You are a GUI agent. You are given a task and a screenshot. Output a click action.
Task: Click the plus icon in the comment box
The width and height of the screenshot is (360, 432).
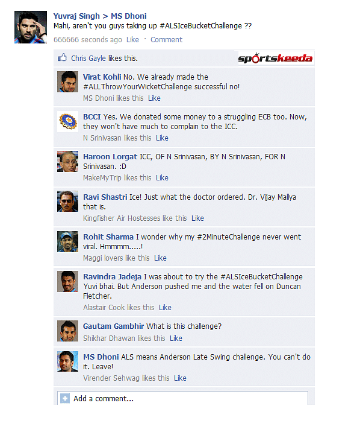[65, 398]
